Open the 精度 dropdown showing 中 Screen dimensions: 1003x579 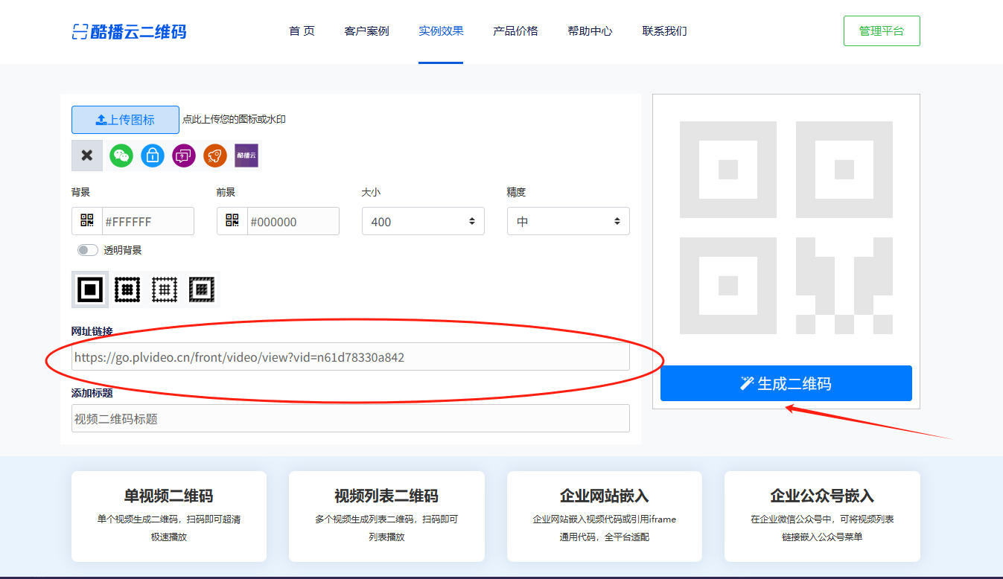coord(568,221)
